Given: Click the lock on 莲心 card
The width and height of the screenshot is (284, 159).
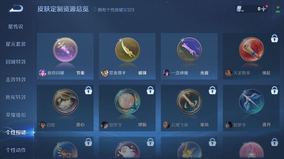Looking at the screenshot, I should (x=88, y=90).
